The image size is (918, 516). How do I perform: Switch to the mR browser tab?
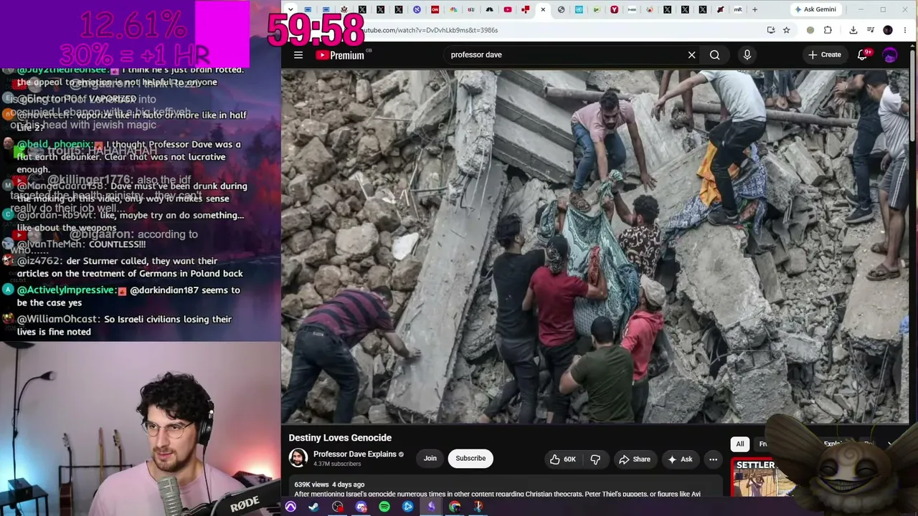coord(738,9)
